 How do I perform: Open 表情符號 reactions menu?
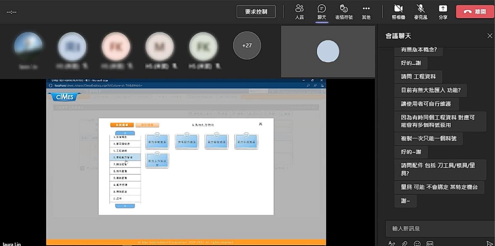344,12
